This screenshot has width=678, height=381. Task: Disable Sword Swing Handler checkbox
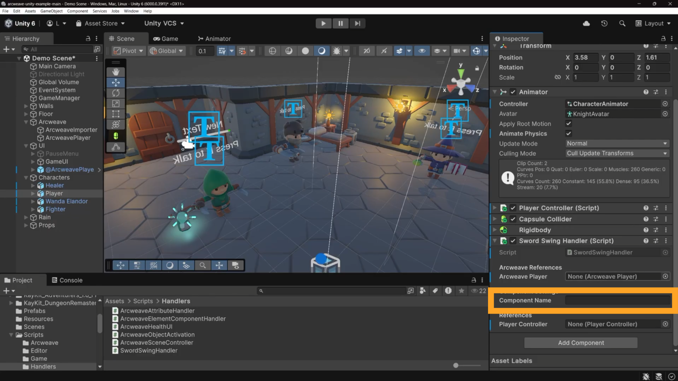coord(513,241)
